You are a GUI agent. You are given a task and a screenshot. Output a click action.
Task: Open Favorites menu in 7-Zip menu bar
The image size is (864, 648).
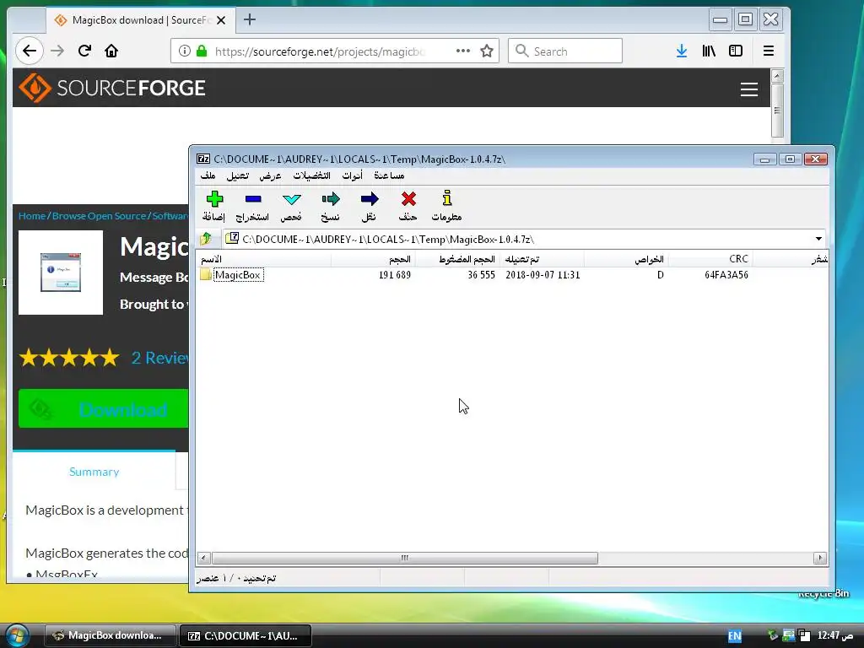(x=312, y=175)
